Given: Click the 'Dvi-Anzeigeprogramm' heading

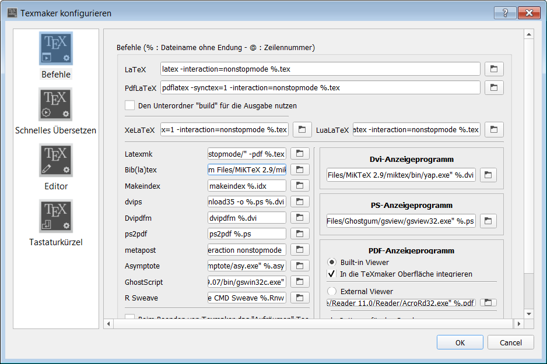Looking at the screenshot, I should coord(412,159).
